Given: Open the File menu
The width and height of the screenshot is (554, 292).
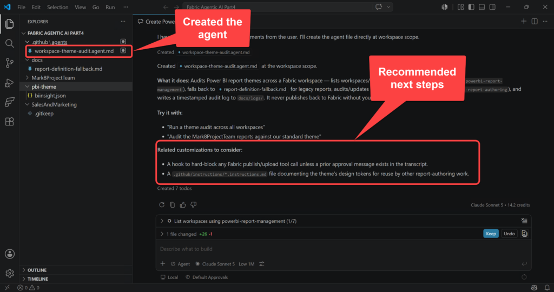Looking at the screenshot, I should tap(21, 7).
